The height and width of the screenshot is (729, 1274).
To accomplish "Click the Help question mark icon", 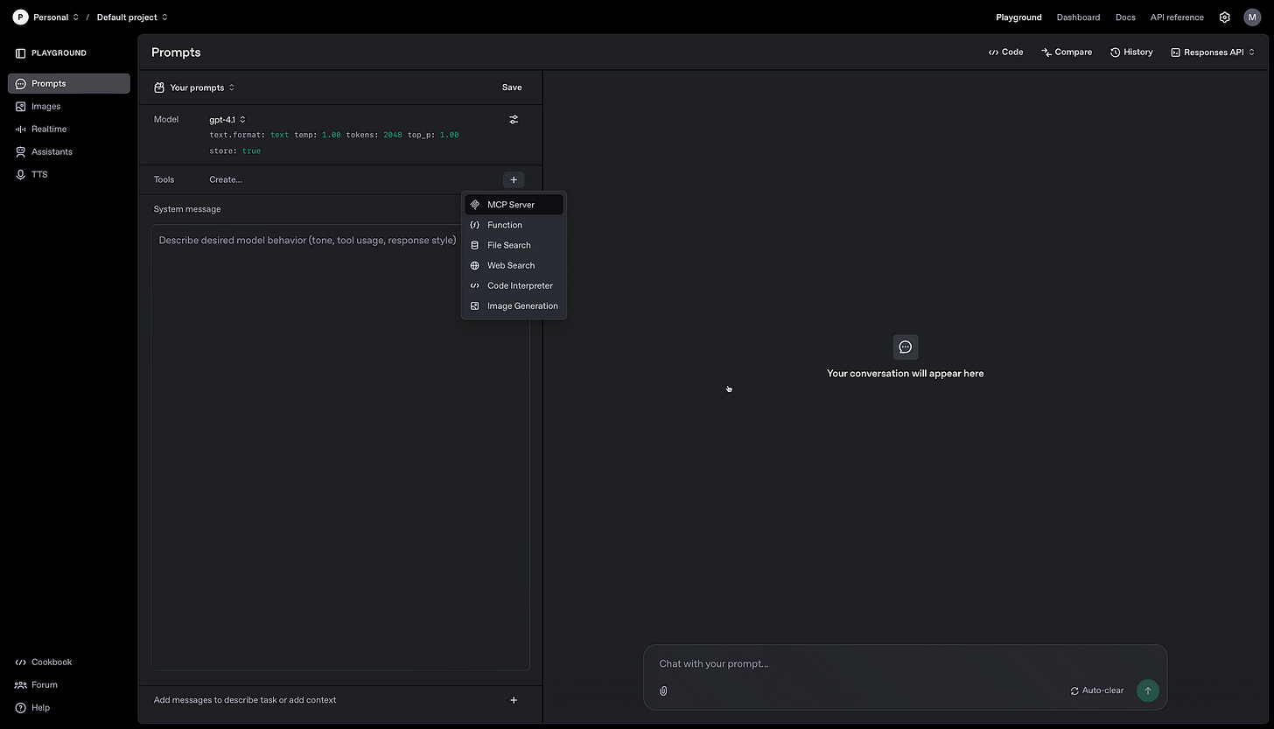I will pyautogui.click(x=21, y=708).
